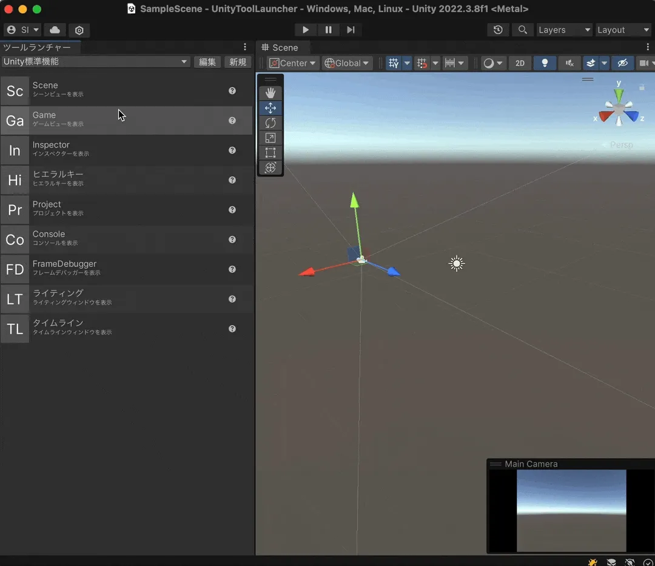Select the Rotate tool in Scene

pyautogui.click(x=270, y=123)
